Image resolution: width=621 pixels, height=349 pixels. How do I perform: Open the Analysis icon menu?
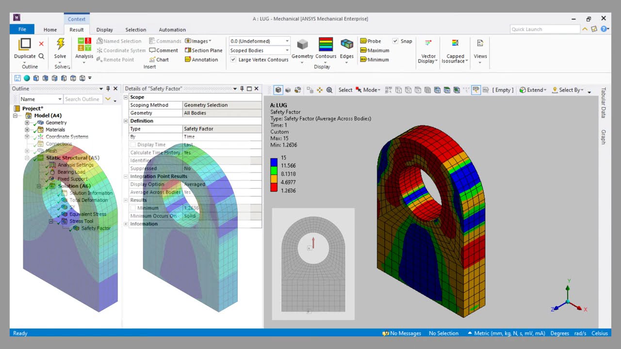pyautogui.click(x=84, y=44)
